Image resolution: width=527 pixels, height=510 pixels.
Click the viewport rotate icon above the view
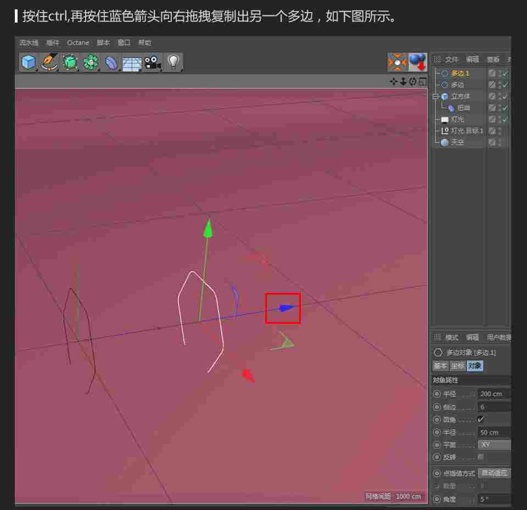412,81
